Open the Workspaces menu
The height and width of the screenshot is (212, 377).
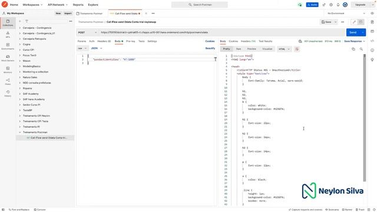pyautogui.click(x=32, y=5)
